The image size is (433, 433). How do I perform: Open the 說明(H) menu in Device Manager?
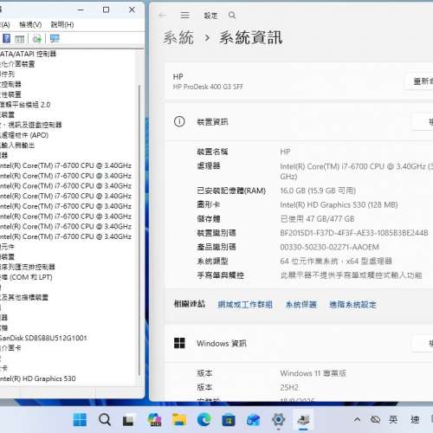(62, 25)
